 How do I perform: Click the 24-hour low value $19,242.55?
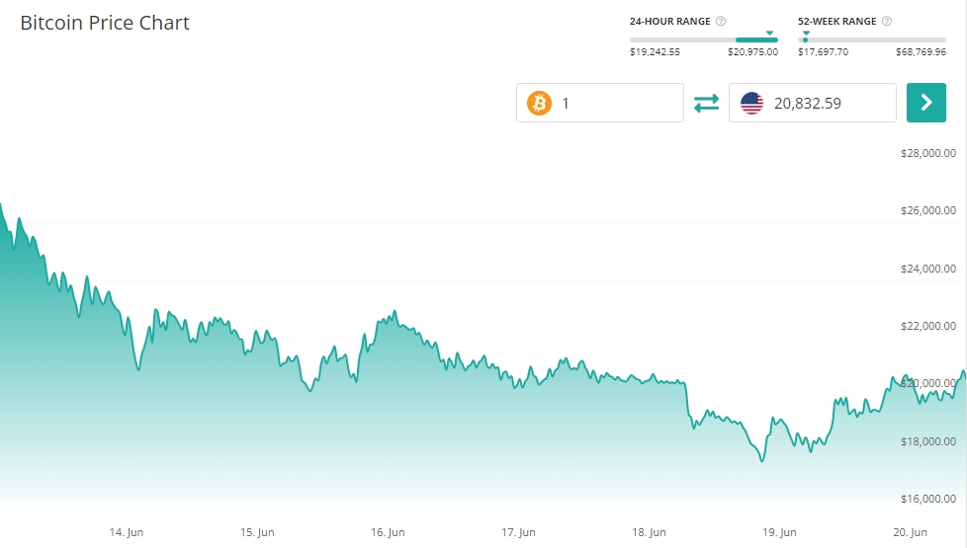pos(655,52)
